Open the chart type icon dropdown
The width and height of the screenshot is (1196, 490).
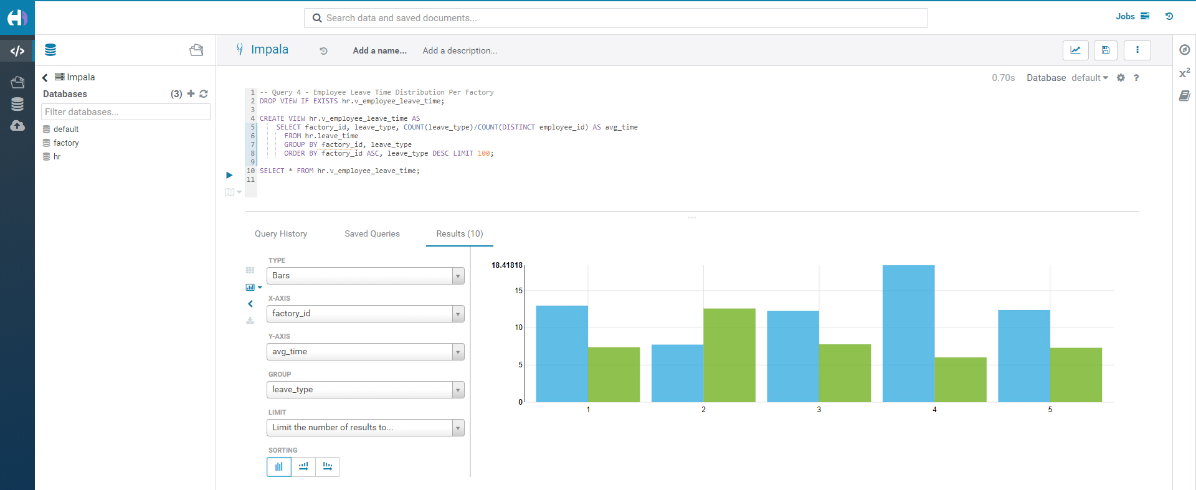pyautogui.click(x=254, y=287)
